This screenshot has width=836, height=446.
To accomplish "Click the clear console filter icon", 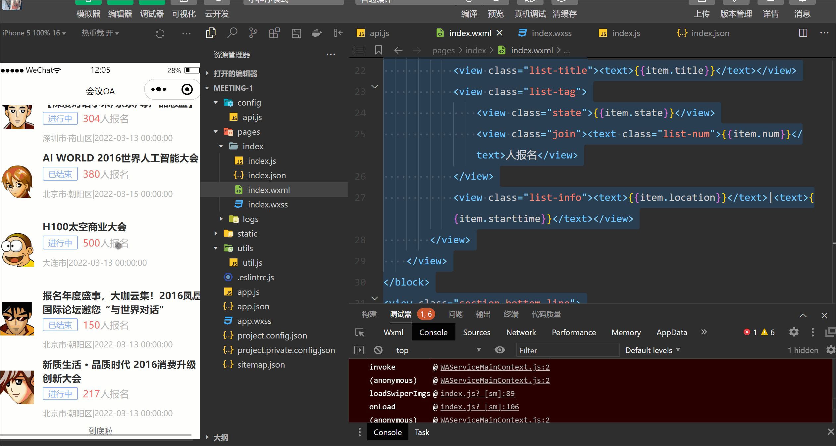I will pyautogui.click(x=378, y=350).
